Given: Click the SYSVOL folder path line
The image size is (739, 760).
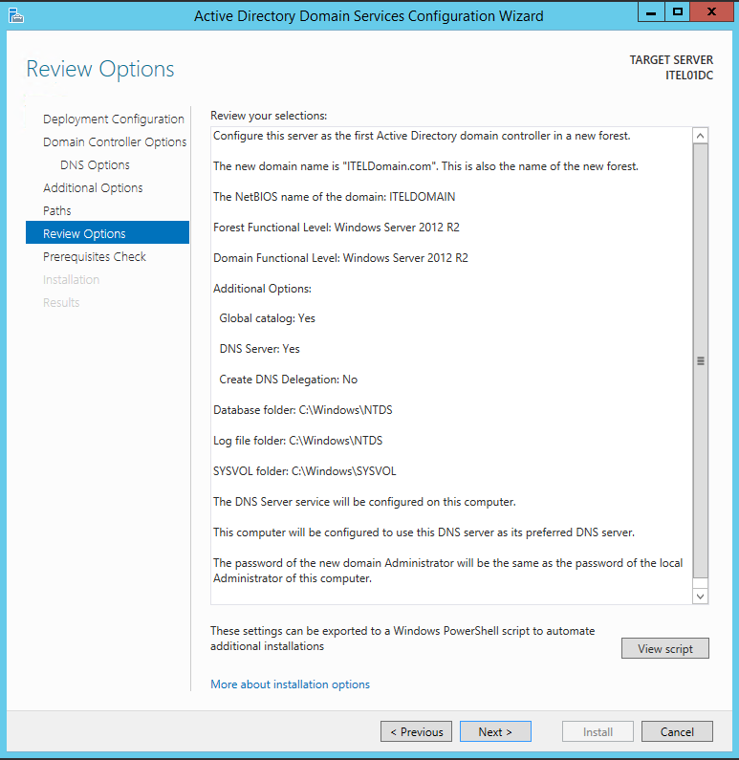Looking at the screenshot, I should click(304, 471).
